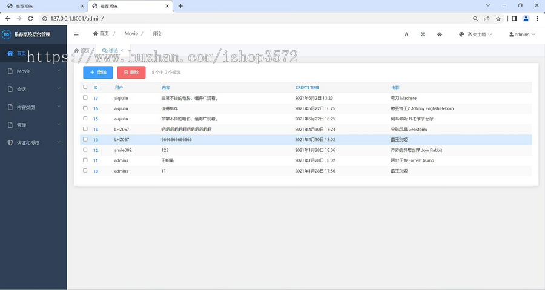Viewport: 545px width, 290px height.
Task: Sort by the ID column header
Action: (x=96, y=88)
